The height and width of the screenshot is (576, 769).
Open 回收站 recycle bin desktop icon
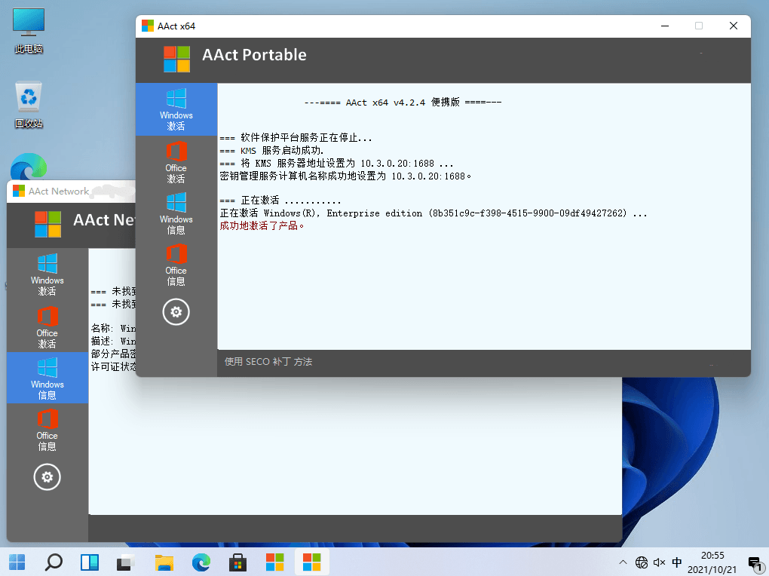pos(29,105)
